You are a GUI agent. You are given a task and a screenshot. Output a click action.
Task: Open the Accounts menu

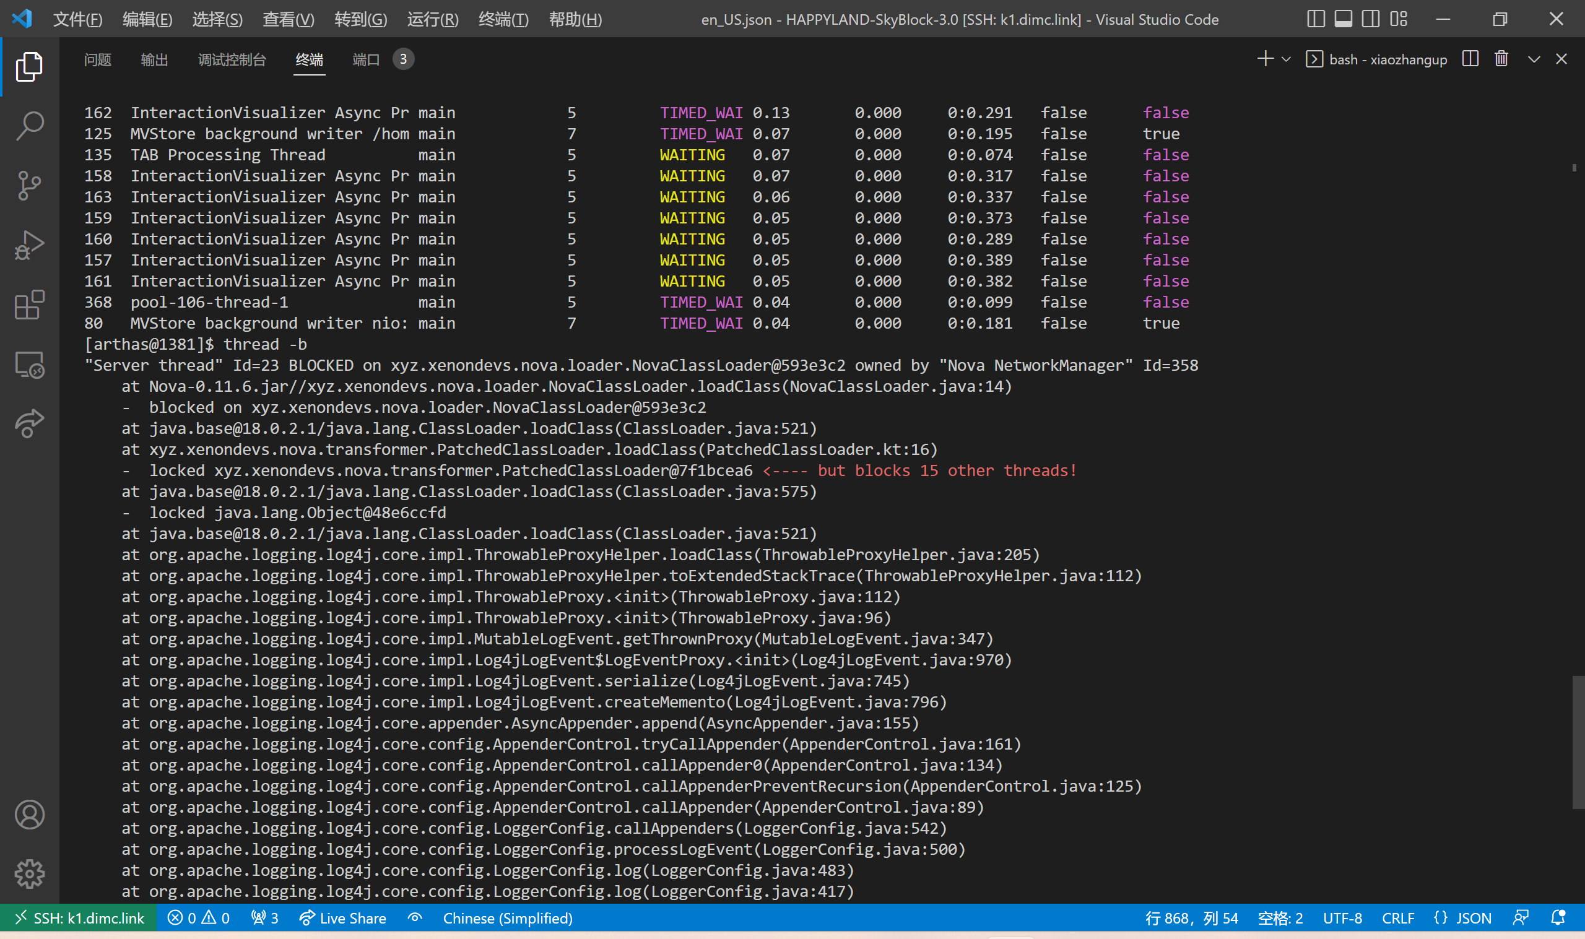click(29, 815)
